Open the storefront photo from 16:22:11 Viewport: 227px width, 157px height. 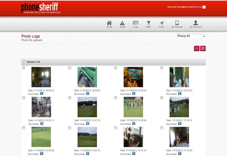tap(41, 107)
